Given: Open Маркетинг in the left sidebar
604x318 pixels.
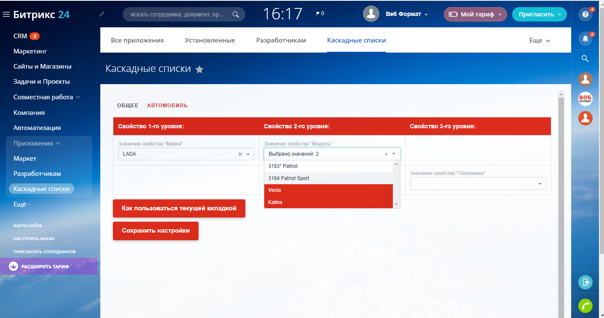Looking at the screenshot, I should (x=30, y=51).
